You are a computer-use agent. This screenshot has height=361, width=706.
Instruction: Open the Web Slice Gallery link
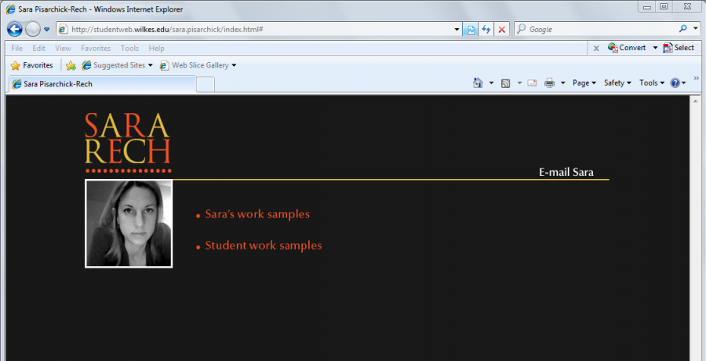(x=195, y=65)
